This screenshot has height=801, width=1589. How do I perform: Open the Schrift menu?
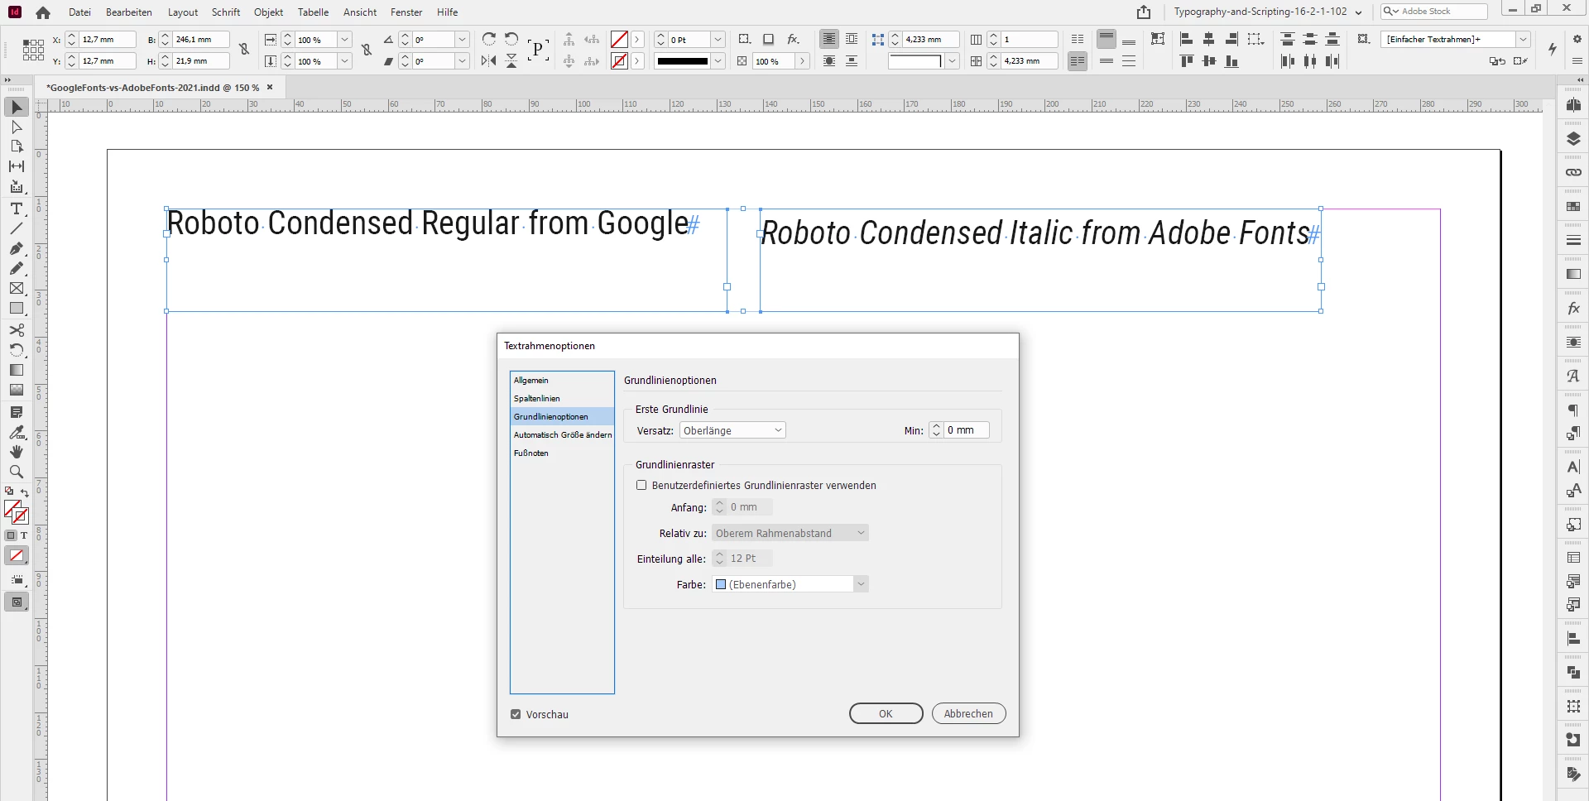[226, 12]
